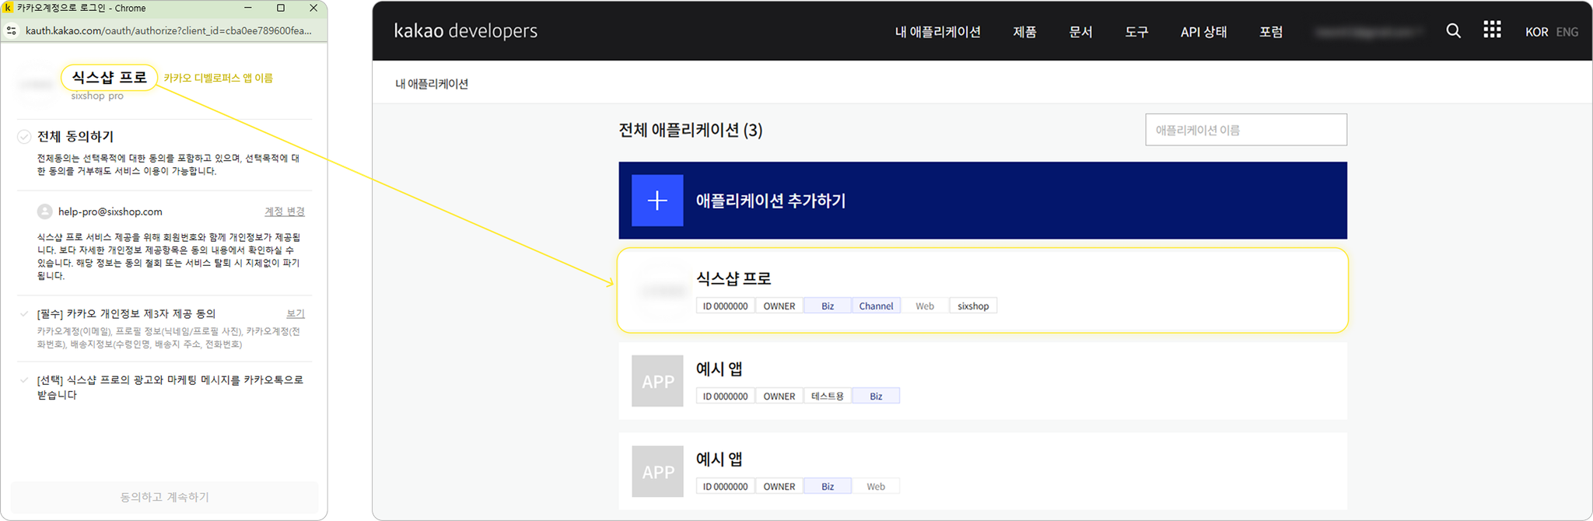Open search magnifier in Kakao Developers header
Viewport: 1593px width, 521px height.
click(x=1453, y=31)
